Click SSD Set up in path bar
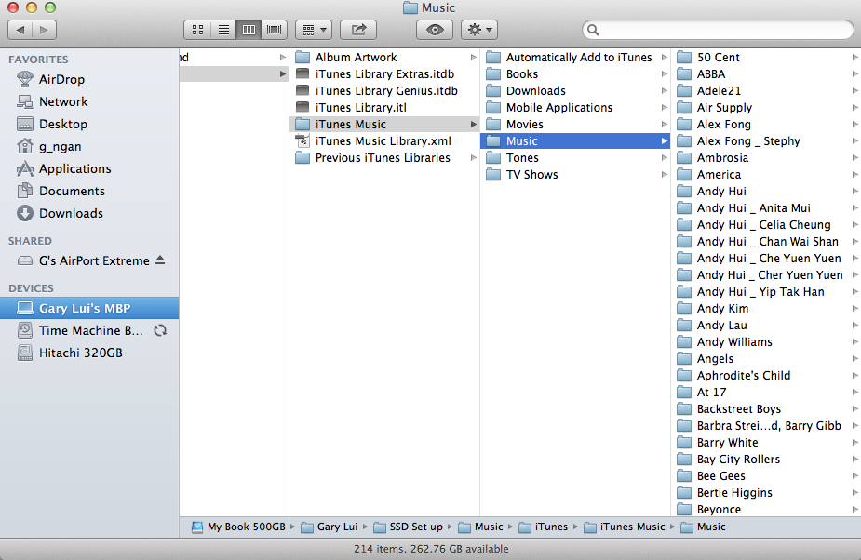The image size is (861, 560). pyautogui.click(x=408, y=527)
